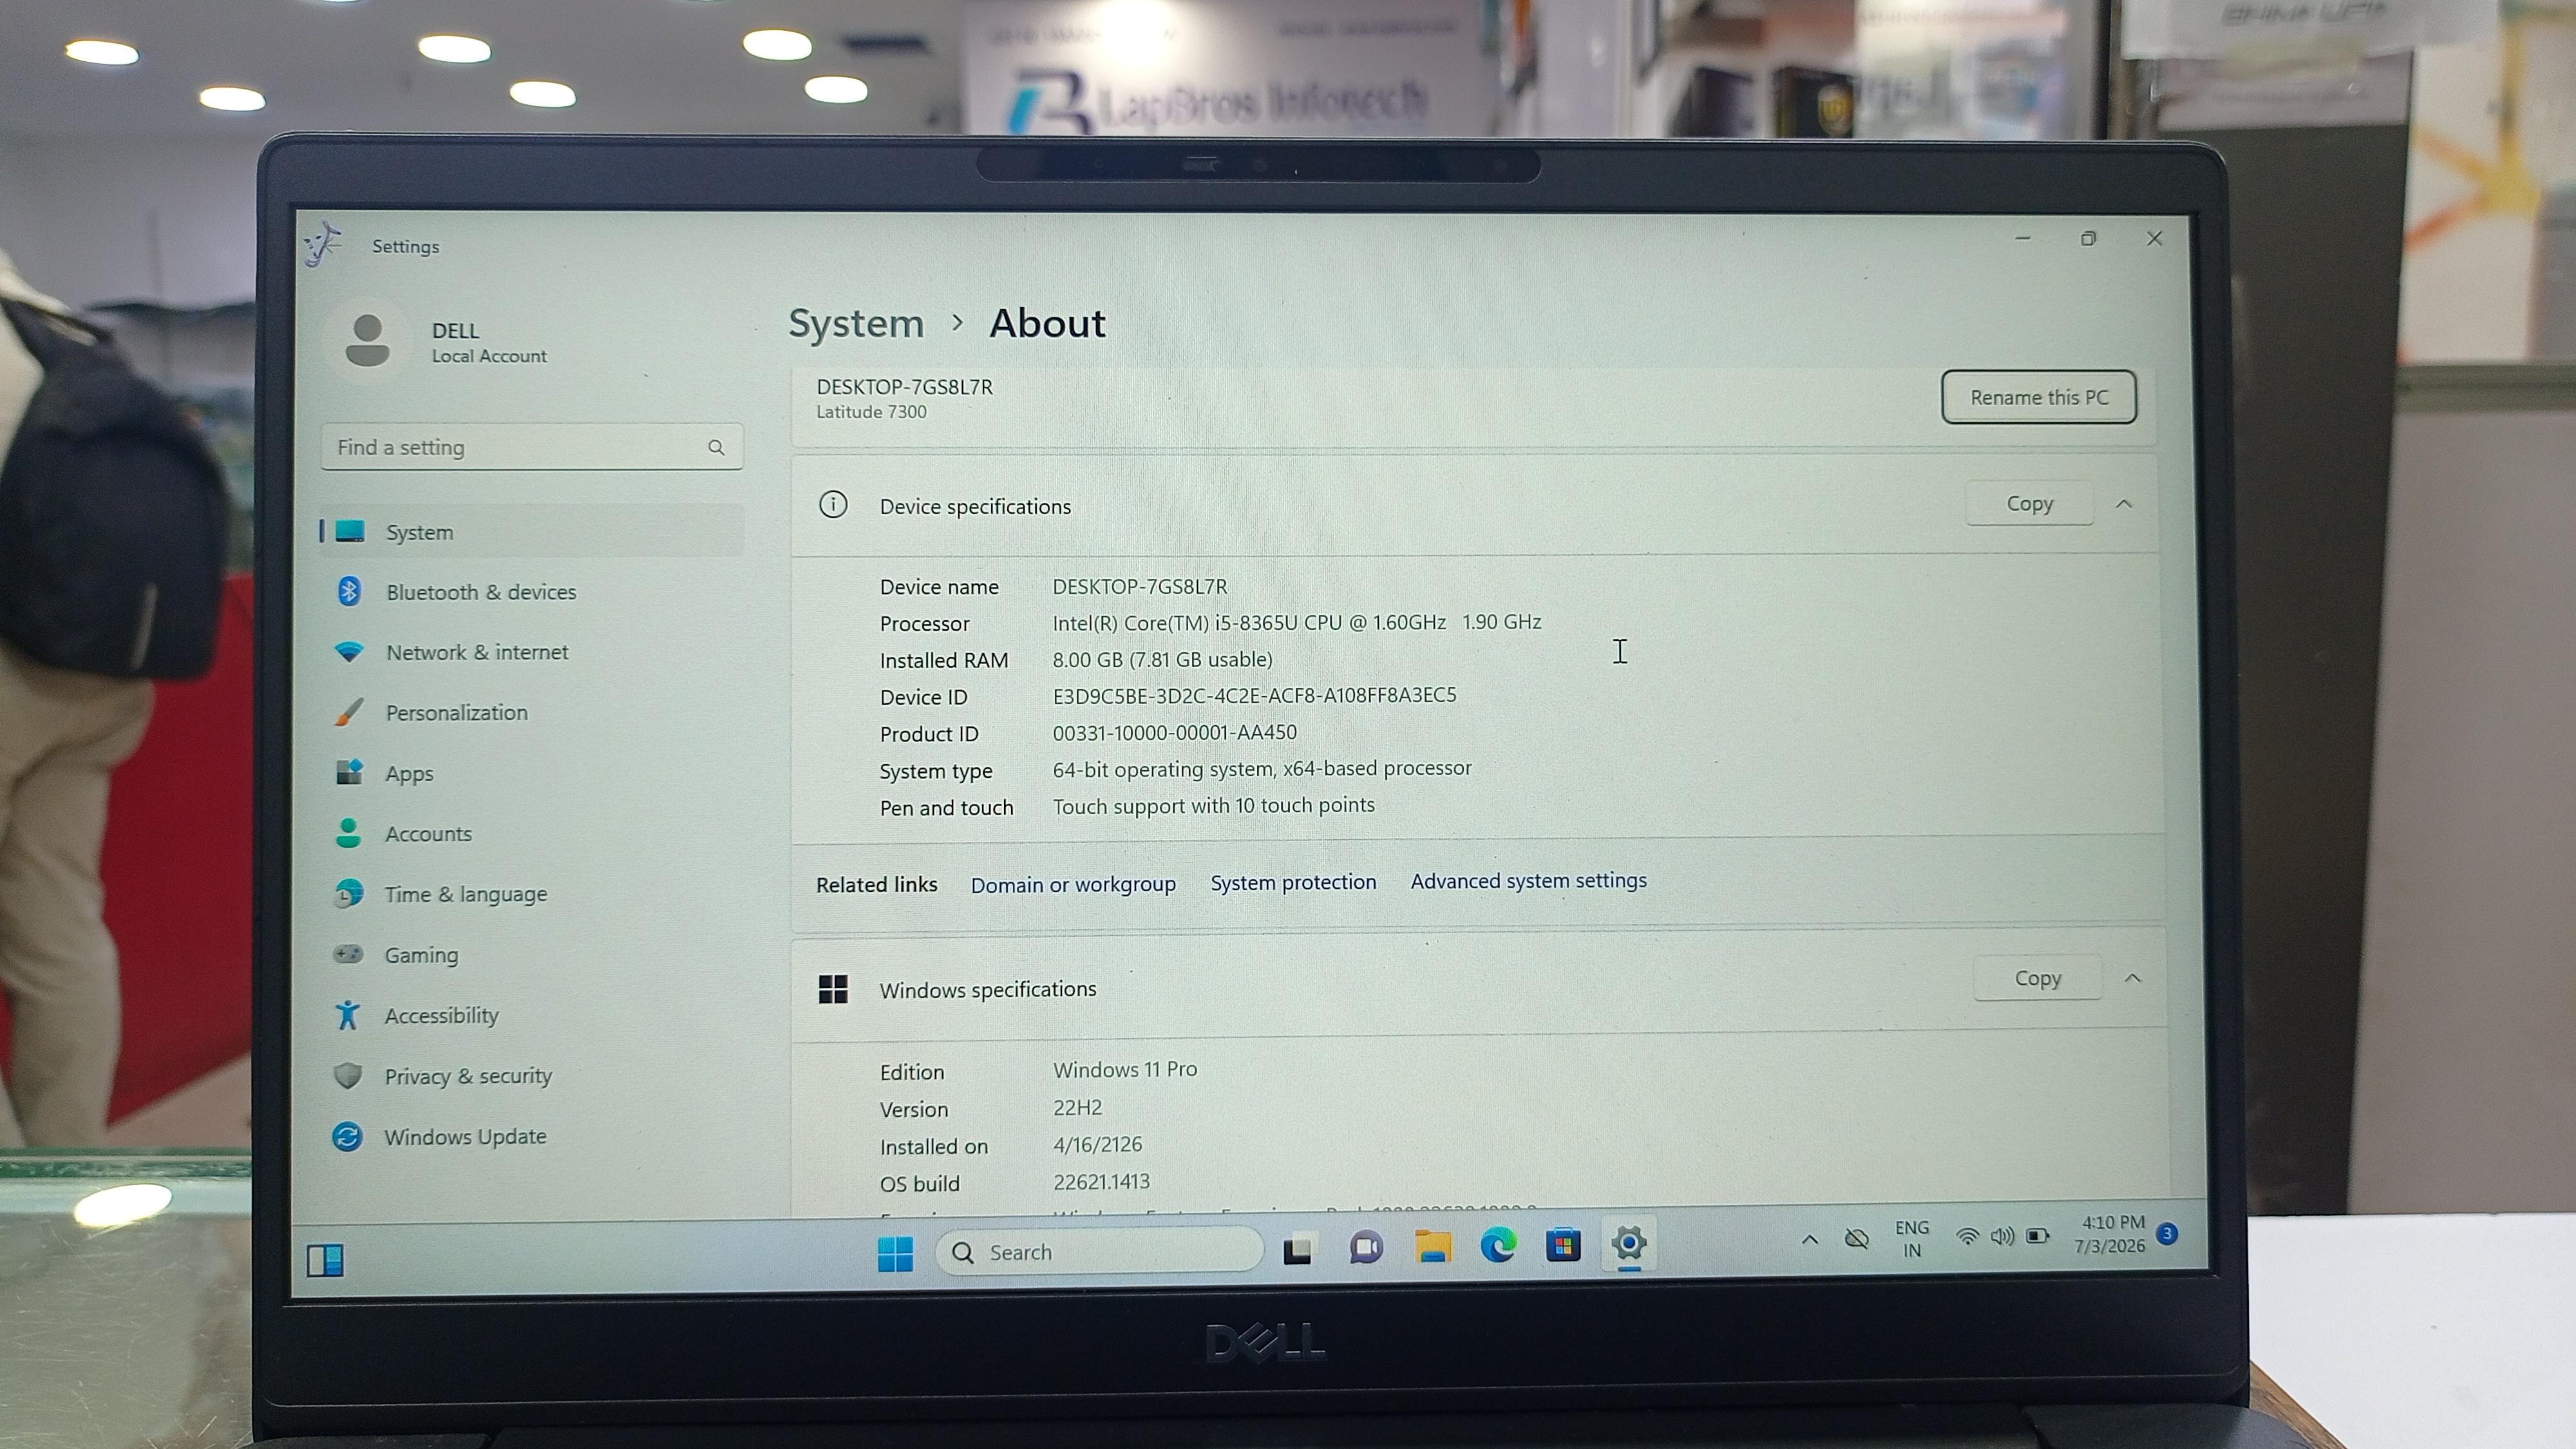Click Rename this PC button
The image size is (2576, 1449).
pos(2039,397)
